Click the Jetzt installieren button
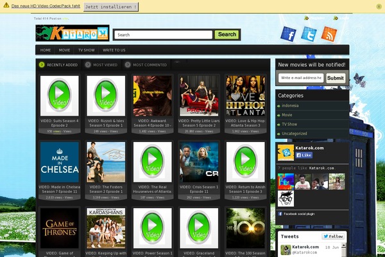This screenshot has height=257, width=385. (x=111, y=7)
